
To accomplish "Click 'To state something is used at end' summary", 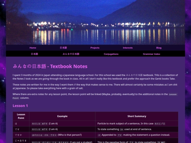I will (x=137, y=129).
